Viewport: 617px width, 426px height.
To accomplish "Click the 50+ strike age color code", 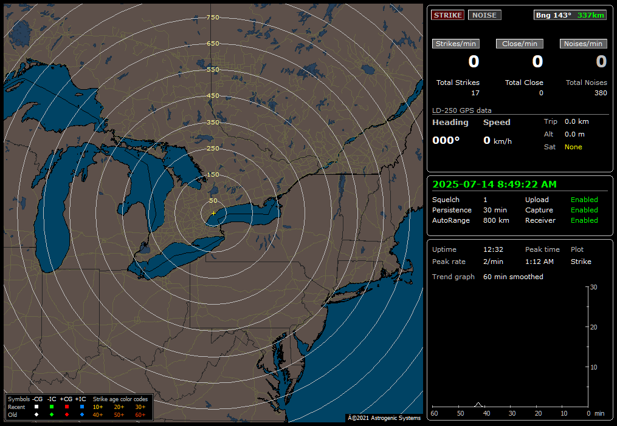I will (x=119, y=414).
